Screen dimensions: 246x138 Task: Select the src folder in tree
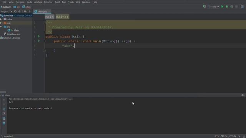tap(7, 26)
